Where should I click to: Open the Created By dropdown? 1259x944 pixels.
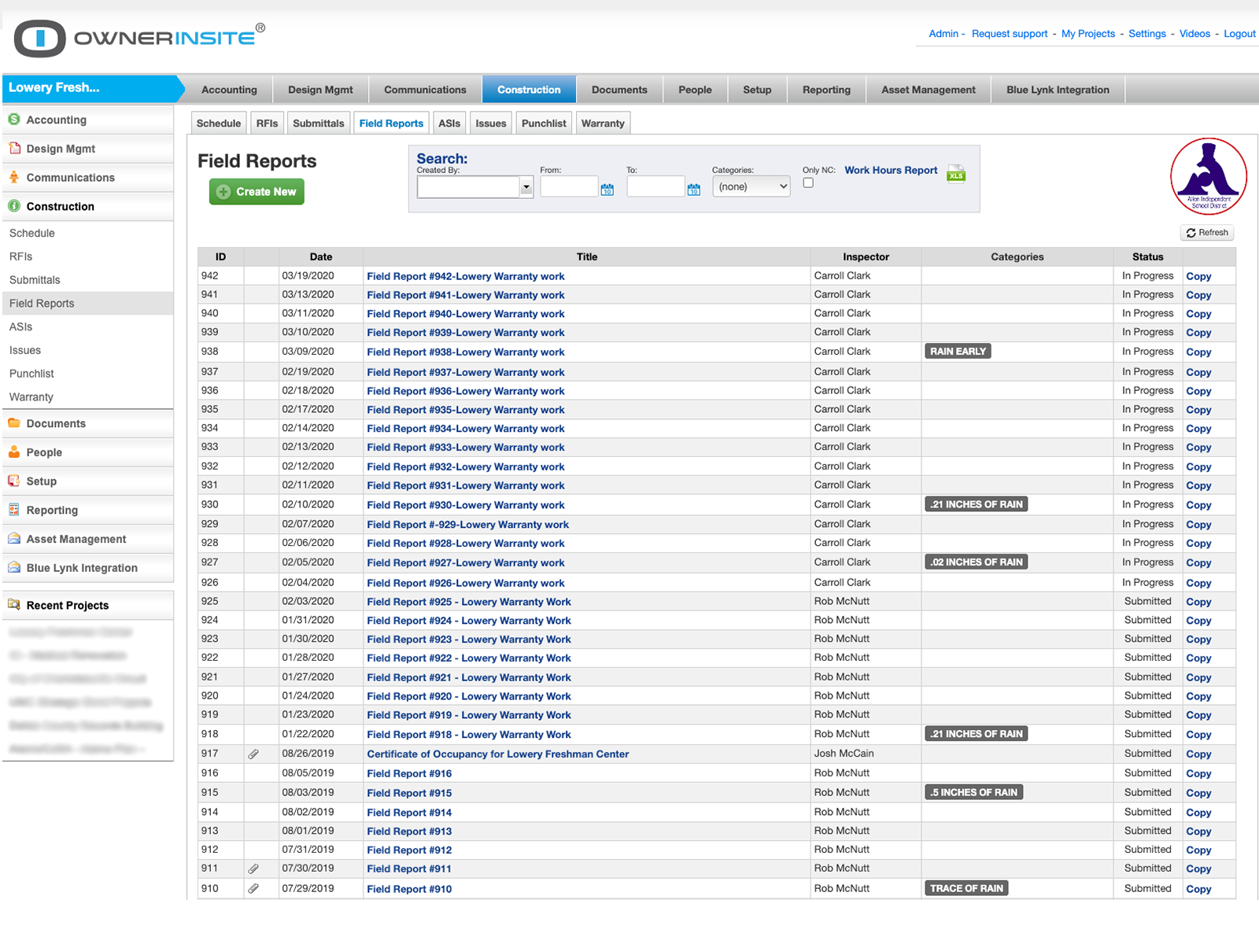(x=526, y=186)
